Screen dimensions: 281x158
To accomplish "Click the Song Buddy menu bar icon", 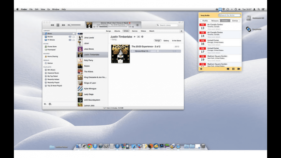I will coord(220,9).
